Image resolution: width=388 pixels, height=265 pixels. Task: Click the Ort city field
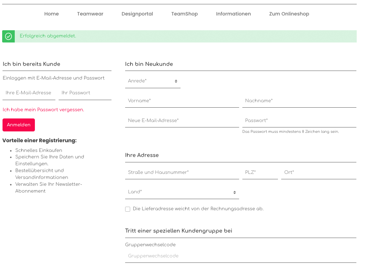point(319,172)
